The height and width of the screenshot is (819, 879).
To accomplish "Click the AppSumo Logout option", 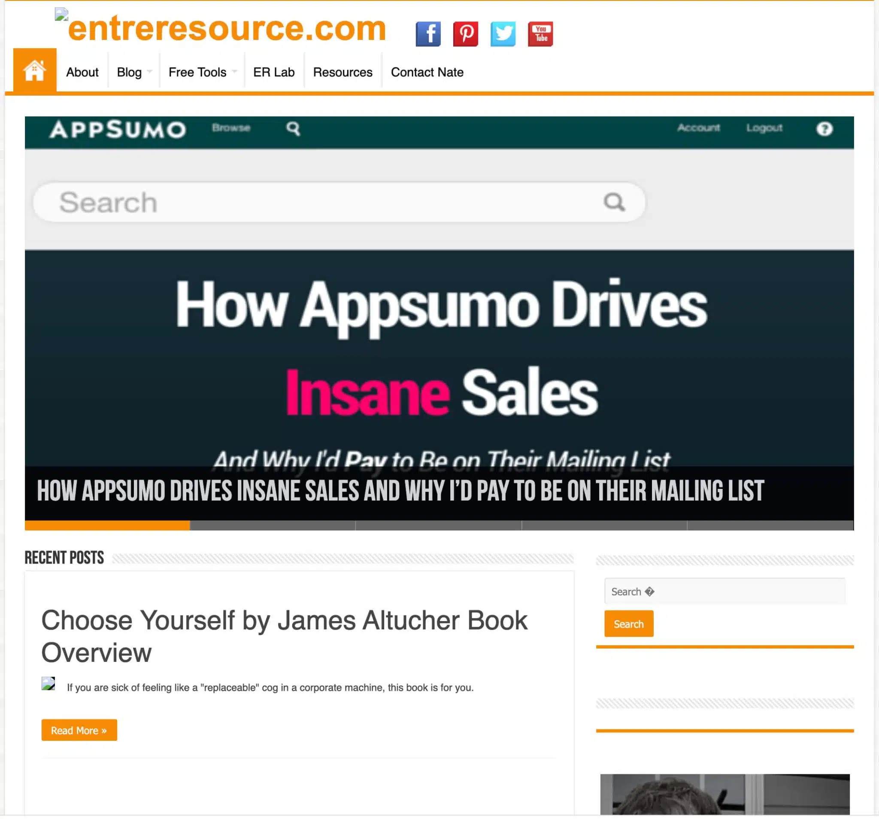I will coord(764,128).
